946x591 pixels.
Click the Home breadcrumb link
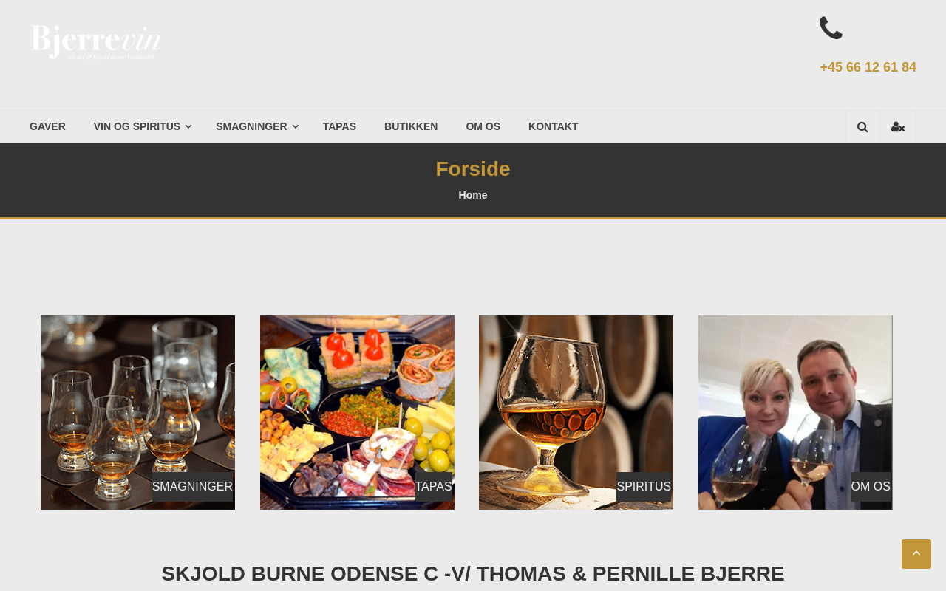[473, 195]
